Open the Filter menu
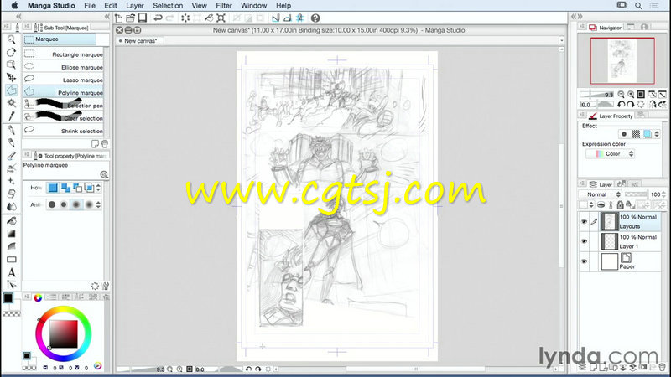Viewport: 671px width, 377px height. [224, 6]
